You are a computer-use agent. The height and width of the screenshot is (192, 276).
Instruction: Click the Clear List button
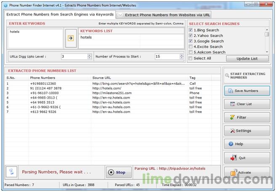tap(247, 104)
